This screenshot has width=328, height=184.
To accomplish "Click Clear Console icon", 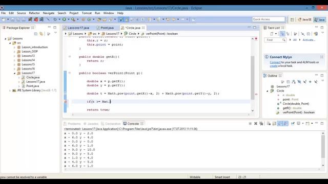I will pyautogui.click(x=269, y=124).
